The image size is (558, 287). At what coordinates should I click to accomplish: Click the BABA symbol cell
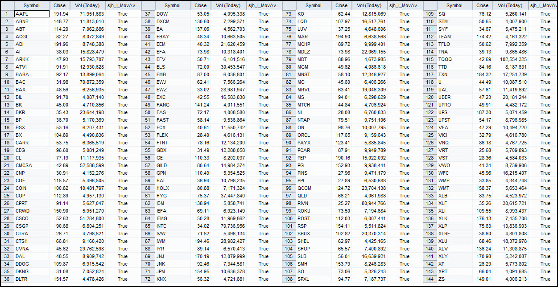click(32, 74)
